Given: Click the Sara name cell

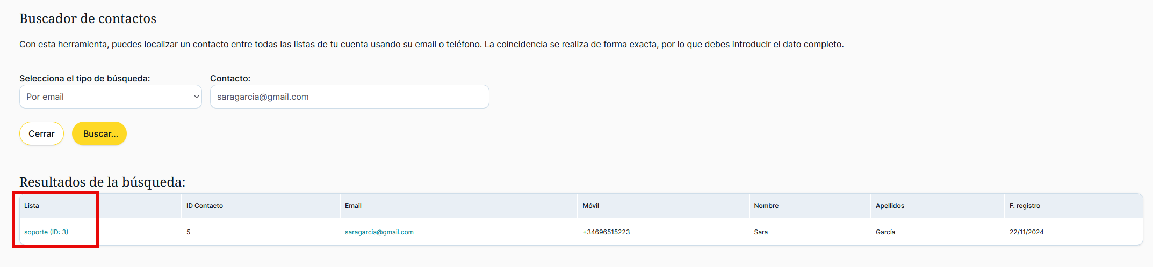Looking at the screenshot, I should [x=761, y=232].
